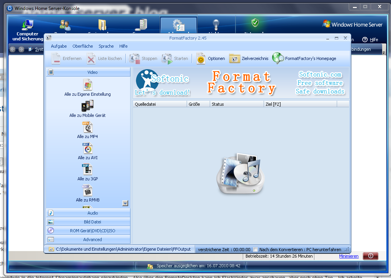Select the Alle zu Mobile Gerät icon
This screenshot has height=278, width=391.
point(87,106)
